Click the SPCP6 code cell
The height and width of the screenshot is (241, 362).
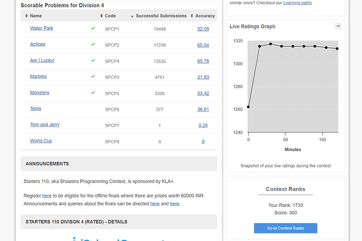point(112,110)
